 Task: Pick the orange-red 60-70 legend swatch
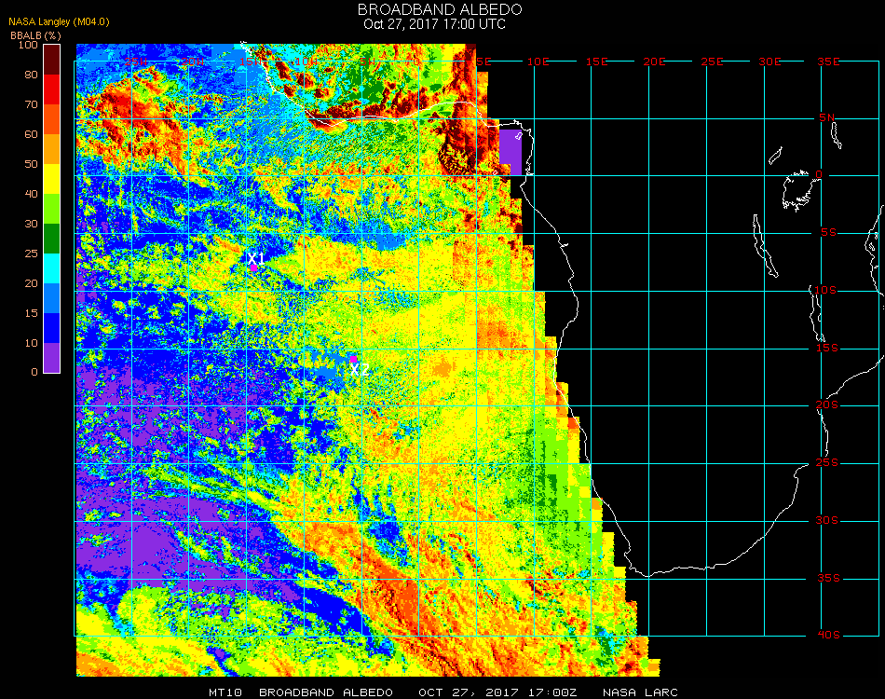click(x=52, y=119)
